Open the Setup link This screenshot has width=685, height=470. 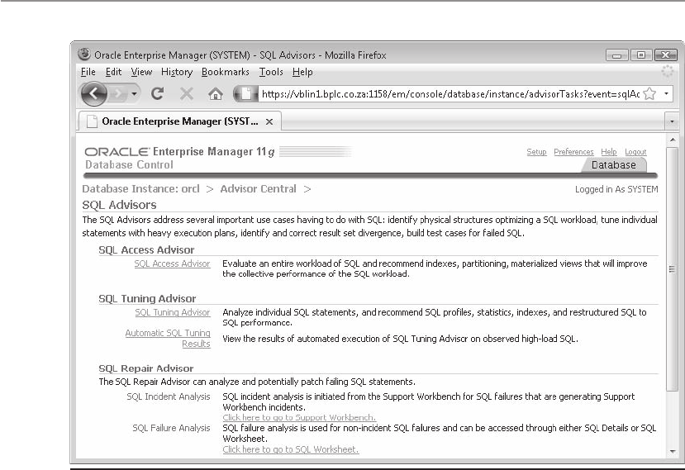[x=536, y=151]
